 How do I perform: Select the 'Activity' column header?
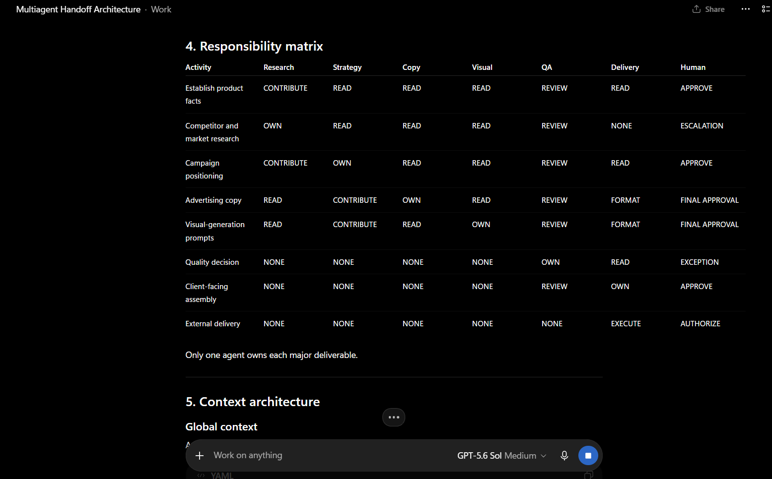[198, 67]
